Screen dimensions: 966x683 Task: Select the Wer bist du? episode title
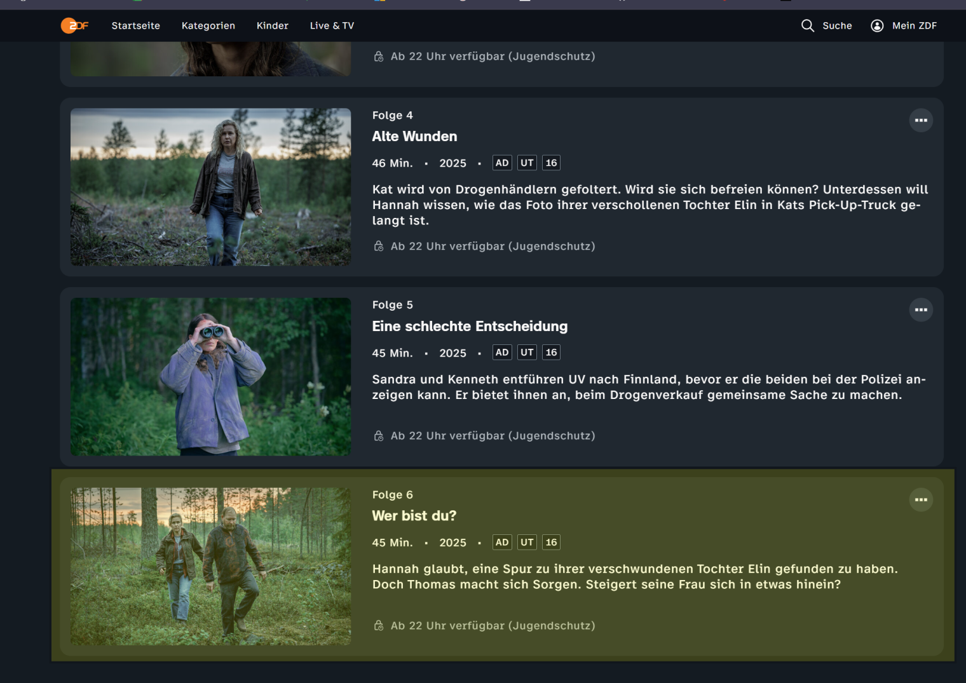[414, 516]
